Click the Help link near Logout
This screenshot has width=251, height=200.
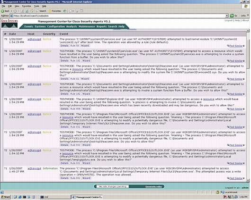click(x=237, y=20)
